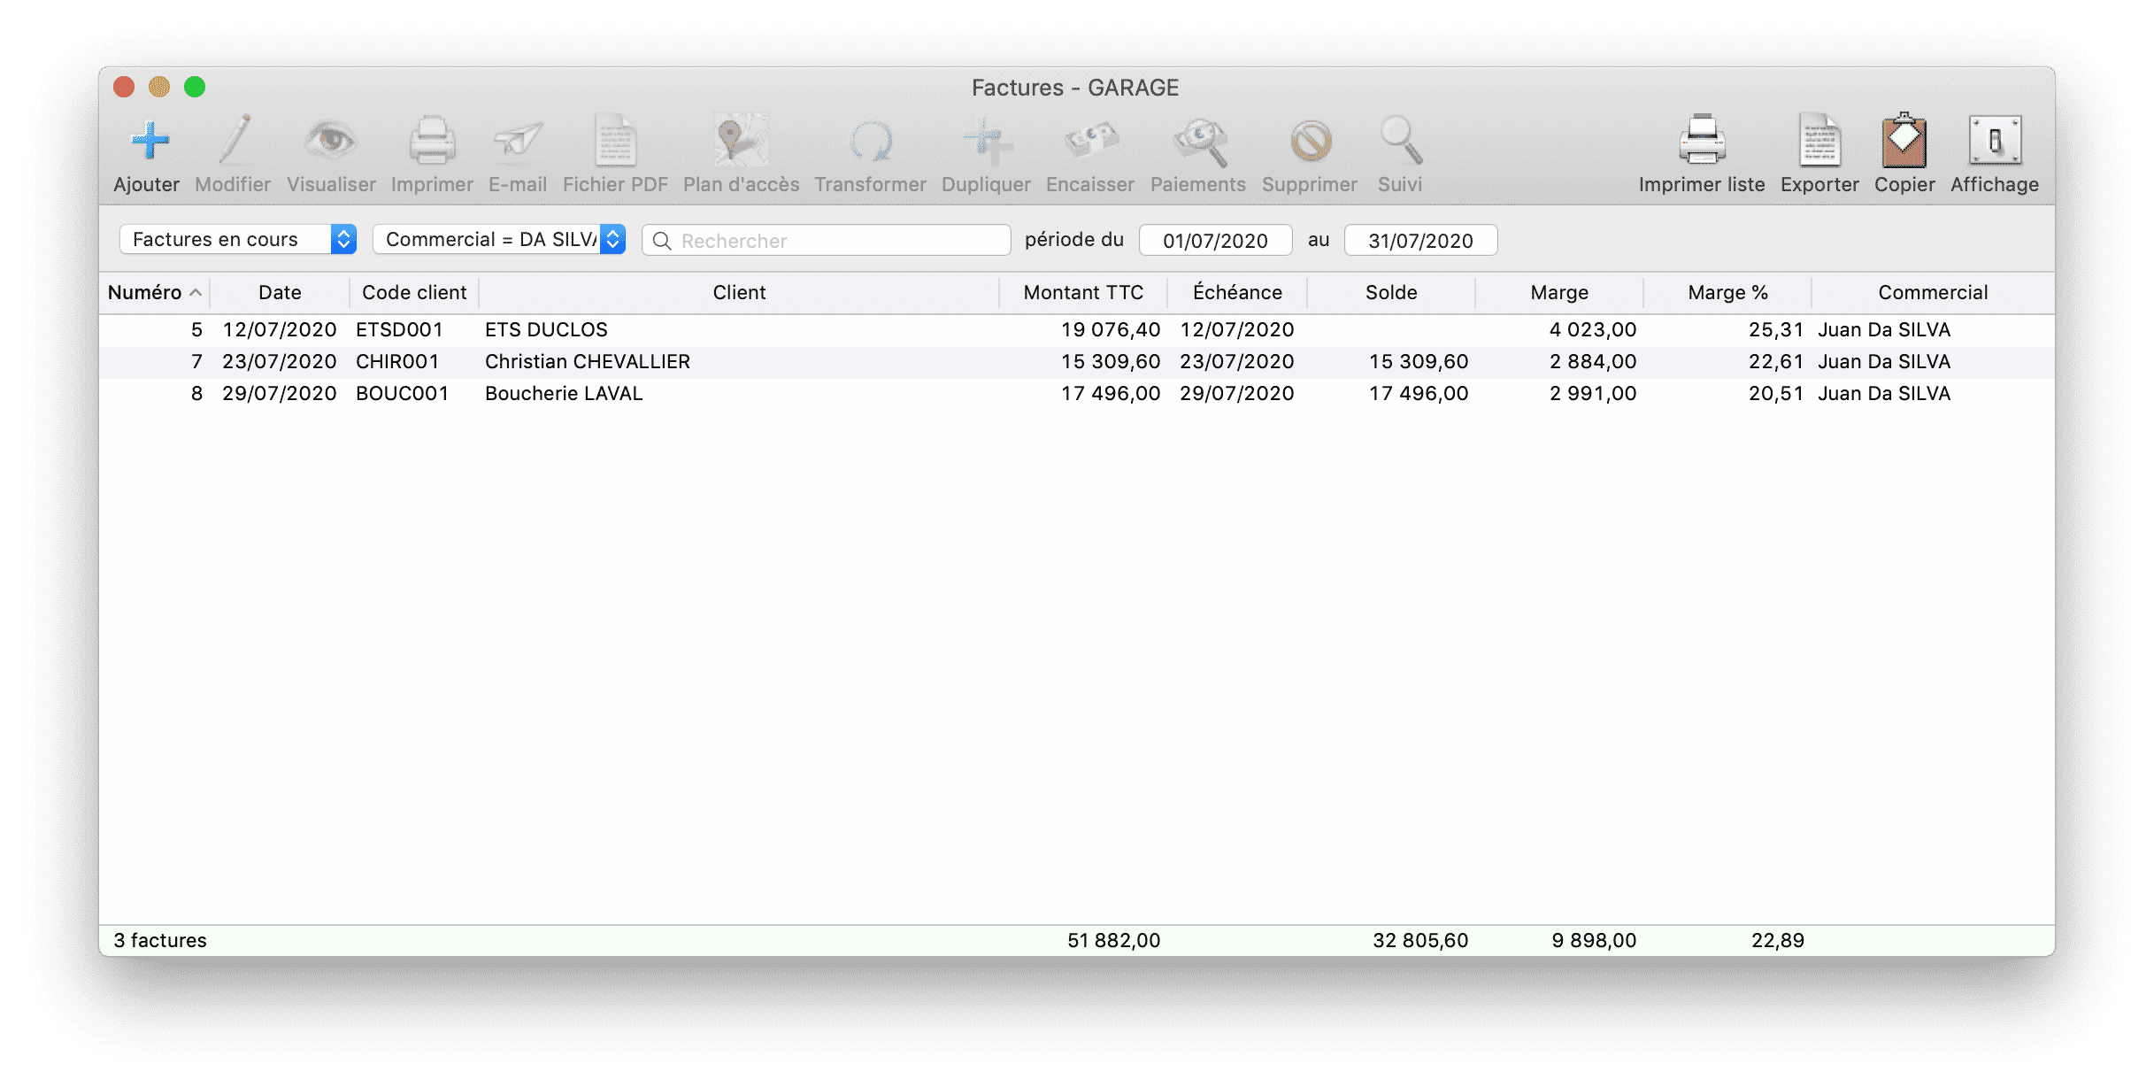This screenshot has width=2154, height=1087.
Task: Click the Copier clipboard icon
Action: (1904, 142)
